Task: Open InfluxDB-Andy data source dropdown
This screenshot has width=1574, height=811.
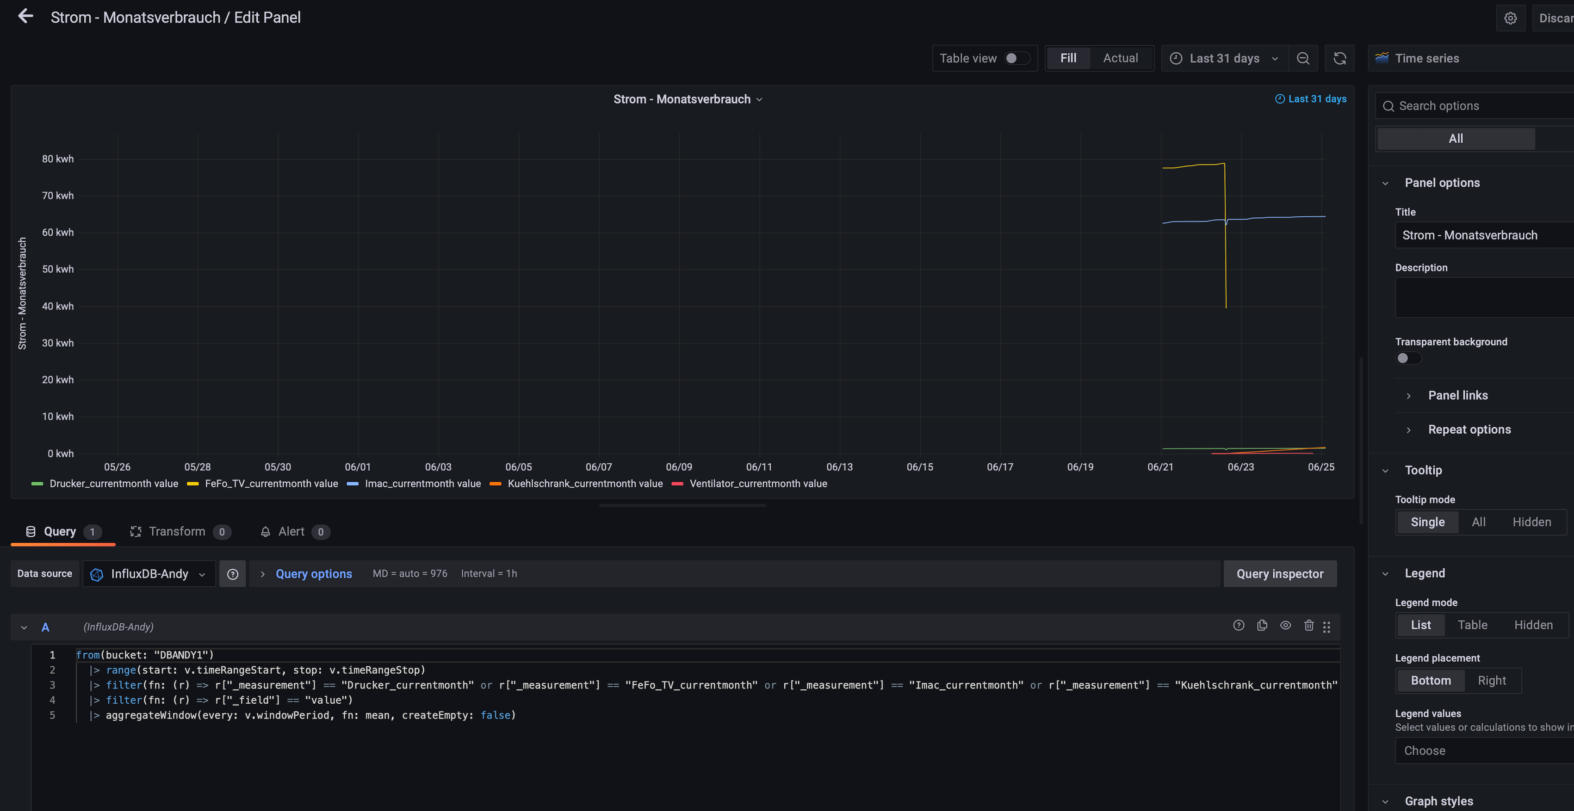Action: (x=149, y=573)
